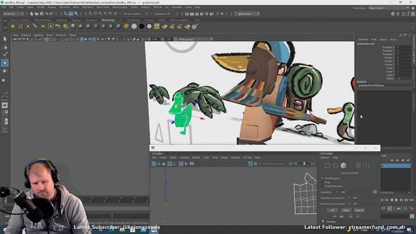Click the Translate X value field
The width and height of the screenshot is (416, 234).
point(404,47)
